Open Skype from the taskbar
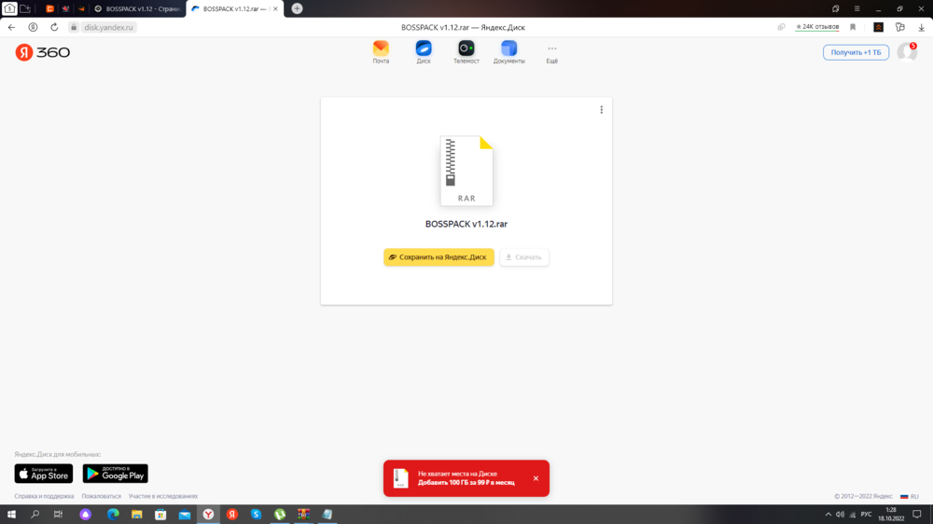 pyautogui.click(x=256, y=515)
